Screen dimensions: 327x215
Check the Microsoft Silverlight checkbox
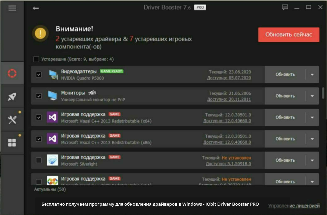(x=39, y=160)
